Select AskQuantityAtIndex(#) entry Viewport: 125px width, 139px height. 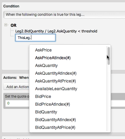[56, 73]
